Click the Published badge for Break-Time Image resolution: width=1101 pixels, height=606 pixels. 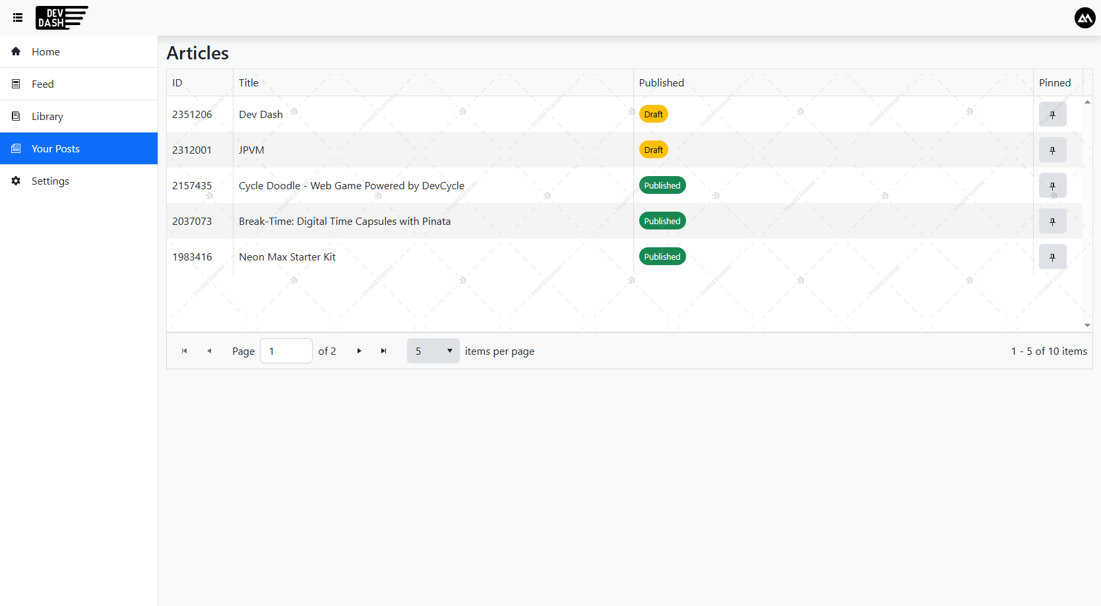(x=662, y=221)
